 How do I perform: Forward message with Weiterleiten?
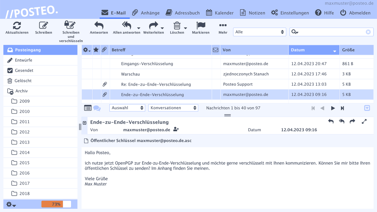(x=153, y=25)
